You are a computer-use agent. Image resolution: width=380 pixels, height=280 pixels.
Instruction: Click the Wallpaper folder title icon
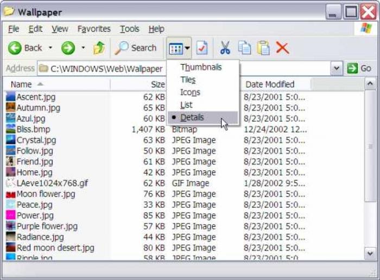9,11
